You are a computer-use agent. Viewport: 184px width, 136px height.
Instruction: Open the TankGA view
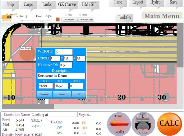point(124,18)
